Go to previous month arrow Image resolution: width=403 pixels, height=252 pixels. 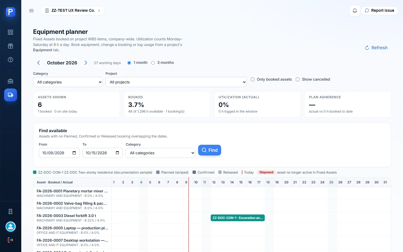click(x=39, y=63)
